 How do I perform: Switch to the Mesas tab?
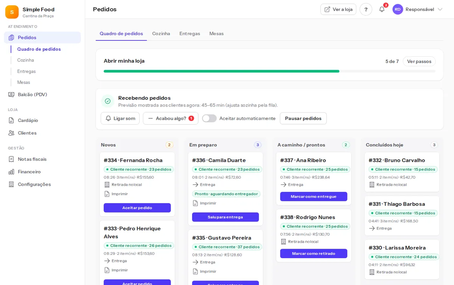click(216, 34)
